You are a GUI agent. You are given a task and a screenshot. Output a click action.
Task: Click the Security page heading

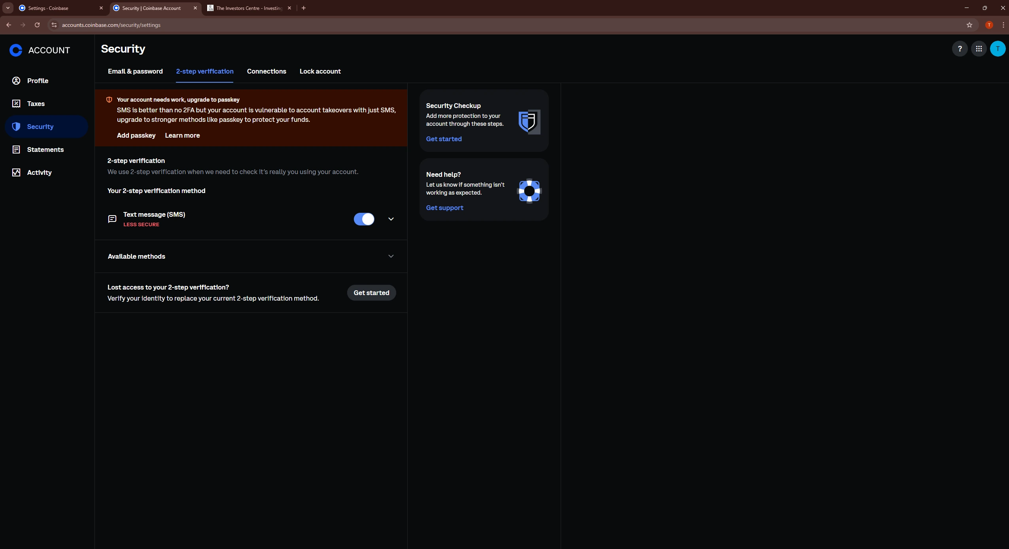click(123, 49)
